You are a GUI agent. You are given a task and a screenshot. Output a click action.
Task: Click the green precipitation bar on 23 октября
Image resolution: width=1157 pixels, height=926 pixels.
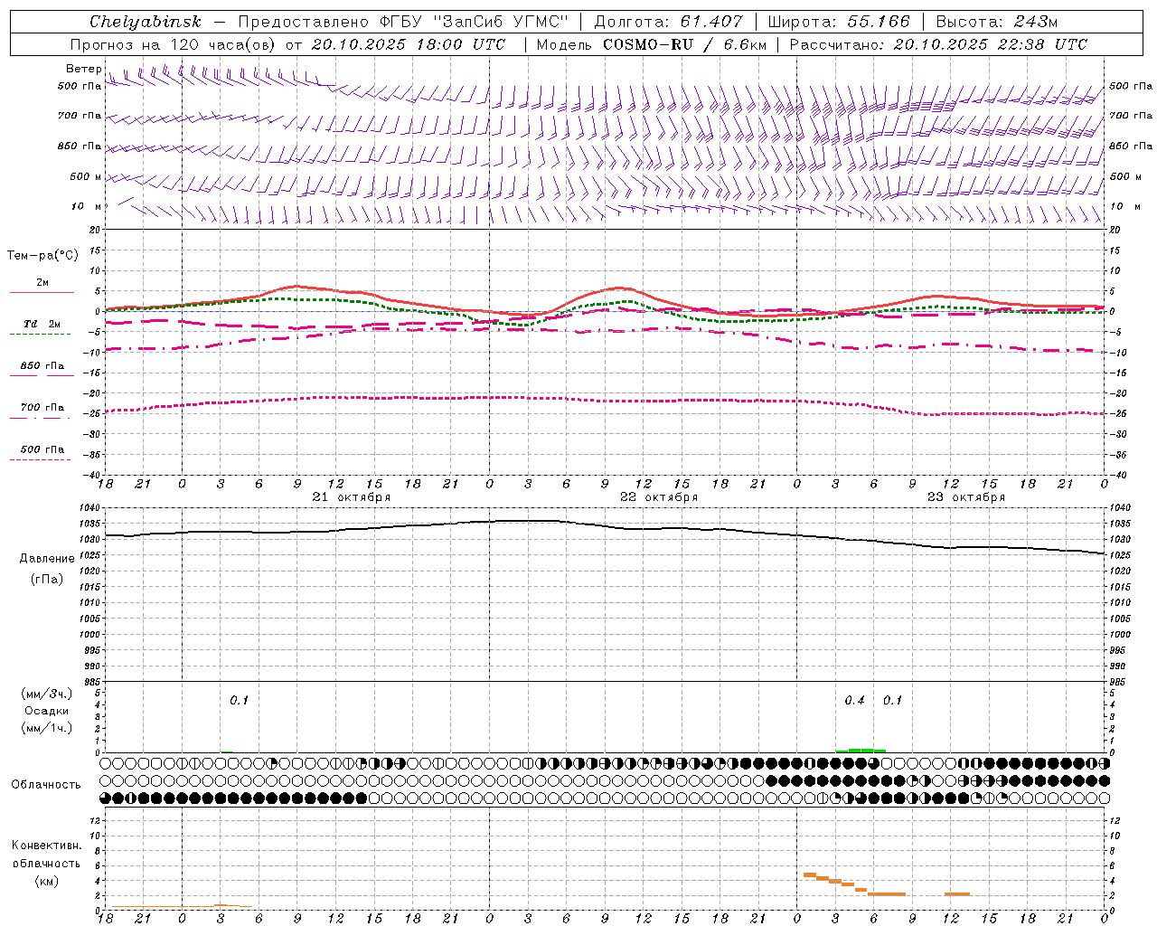click(x=861, y=751)
